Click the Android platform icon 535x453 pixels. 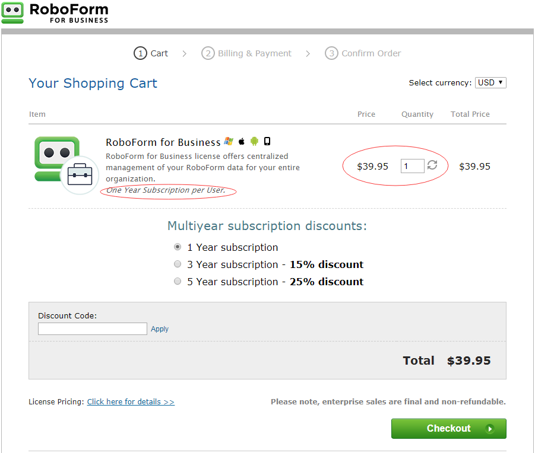254,141
